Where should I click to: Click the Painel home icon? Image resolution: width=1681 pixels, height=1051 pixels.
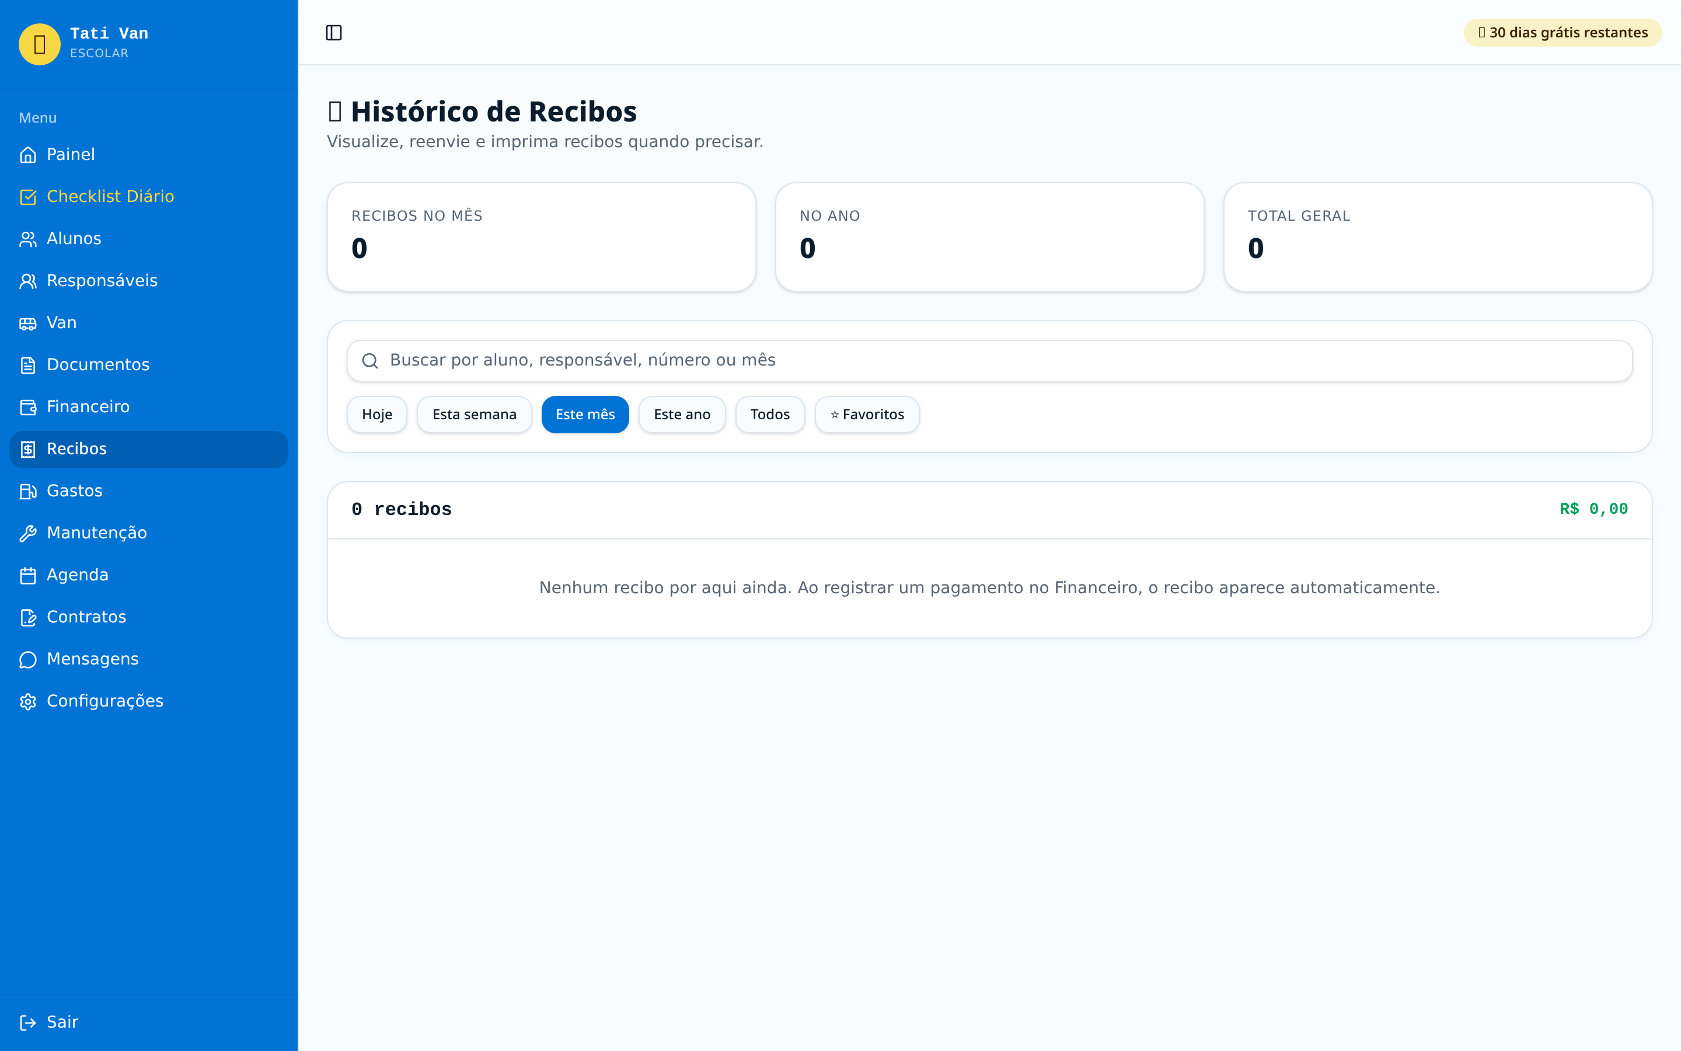click(28, 155)
